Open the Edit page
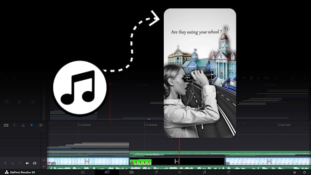Viewport: 311px width, 175px height. pos(131,172)
